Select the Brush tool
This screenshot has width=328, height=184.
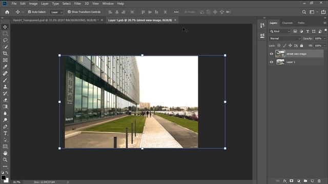click(5, 80)
